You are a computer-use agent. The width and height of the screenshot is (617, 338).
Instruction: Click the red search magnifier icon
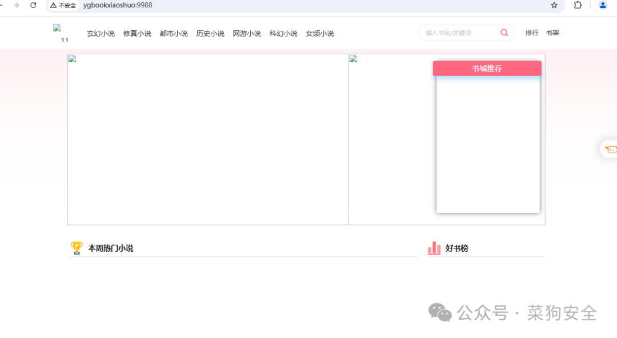click(504, 33)
